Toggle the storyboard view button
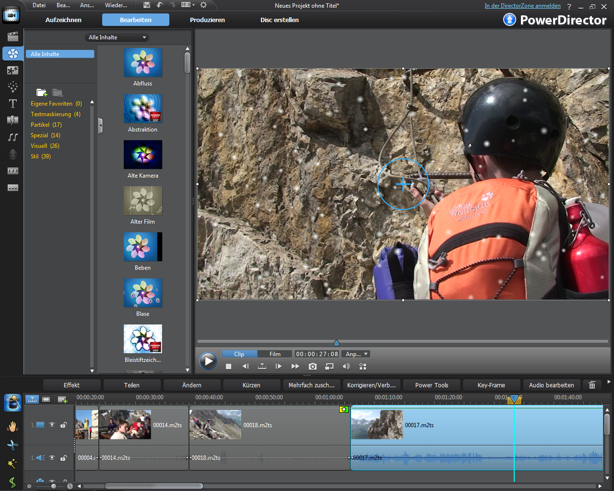 point(46,399)
